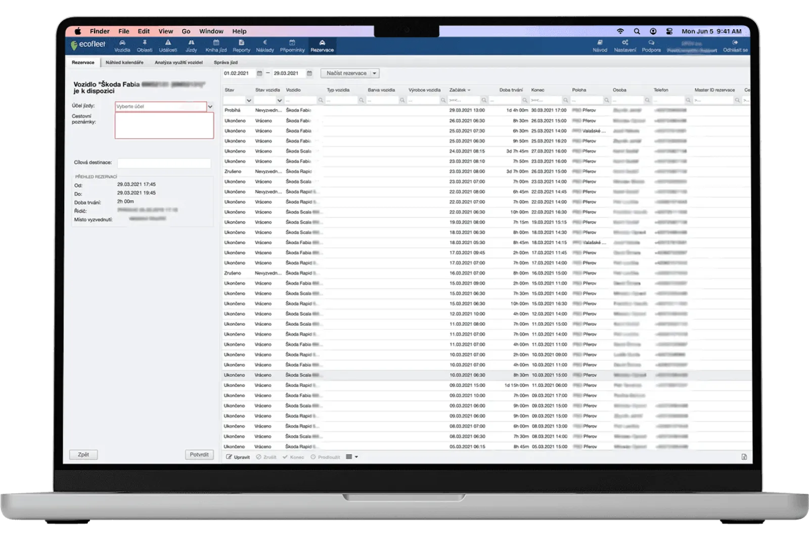Open the Načíst rezervace dropdown arrow
Viewport: 809px width, 539px height.
[375, 73]
